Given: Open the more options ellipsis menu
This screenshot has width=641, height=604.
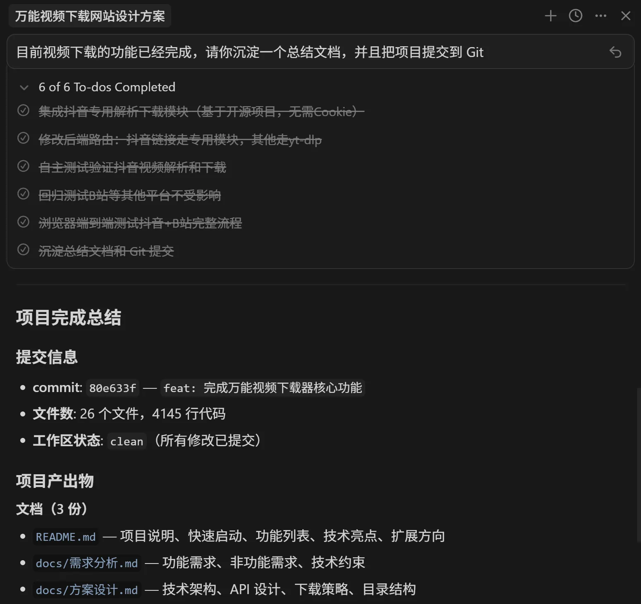Looking at the screenshot, I should tap(600, 16).
